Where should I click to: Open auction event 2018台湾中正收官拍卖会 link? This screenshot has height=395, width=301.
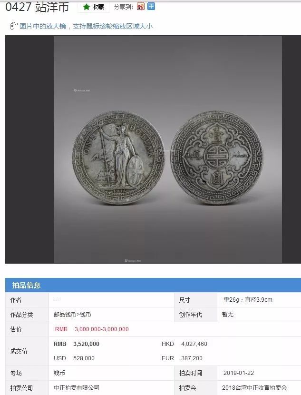pos(254,387)
